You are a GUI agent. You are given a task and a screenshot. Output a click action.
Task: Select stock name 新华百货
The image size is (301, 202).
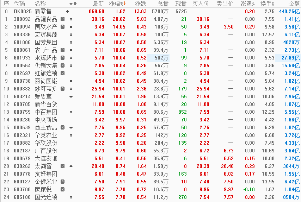click(46, 104)
